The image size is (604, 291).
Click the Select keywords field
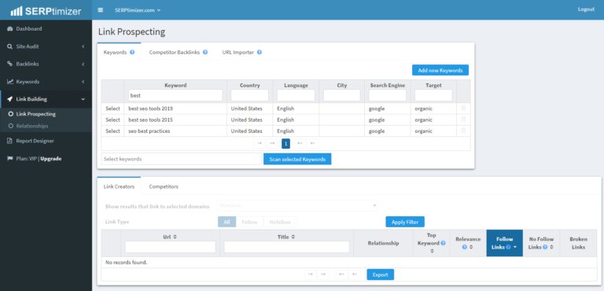tap(181, 159)
